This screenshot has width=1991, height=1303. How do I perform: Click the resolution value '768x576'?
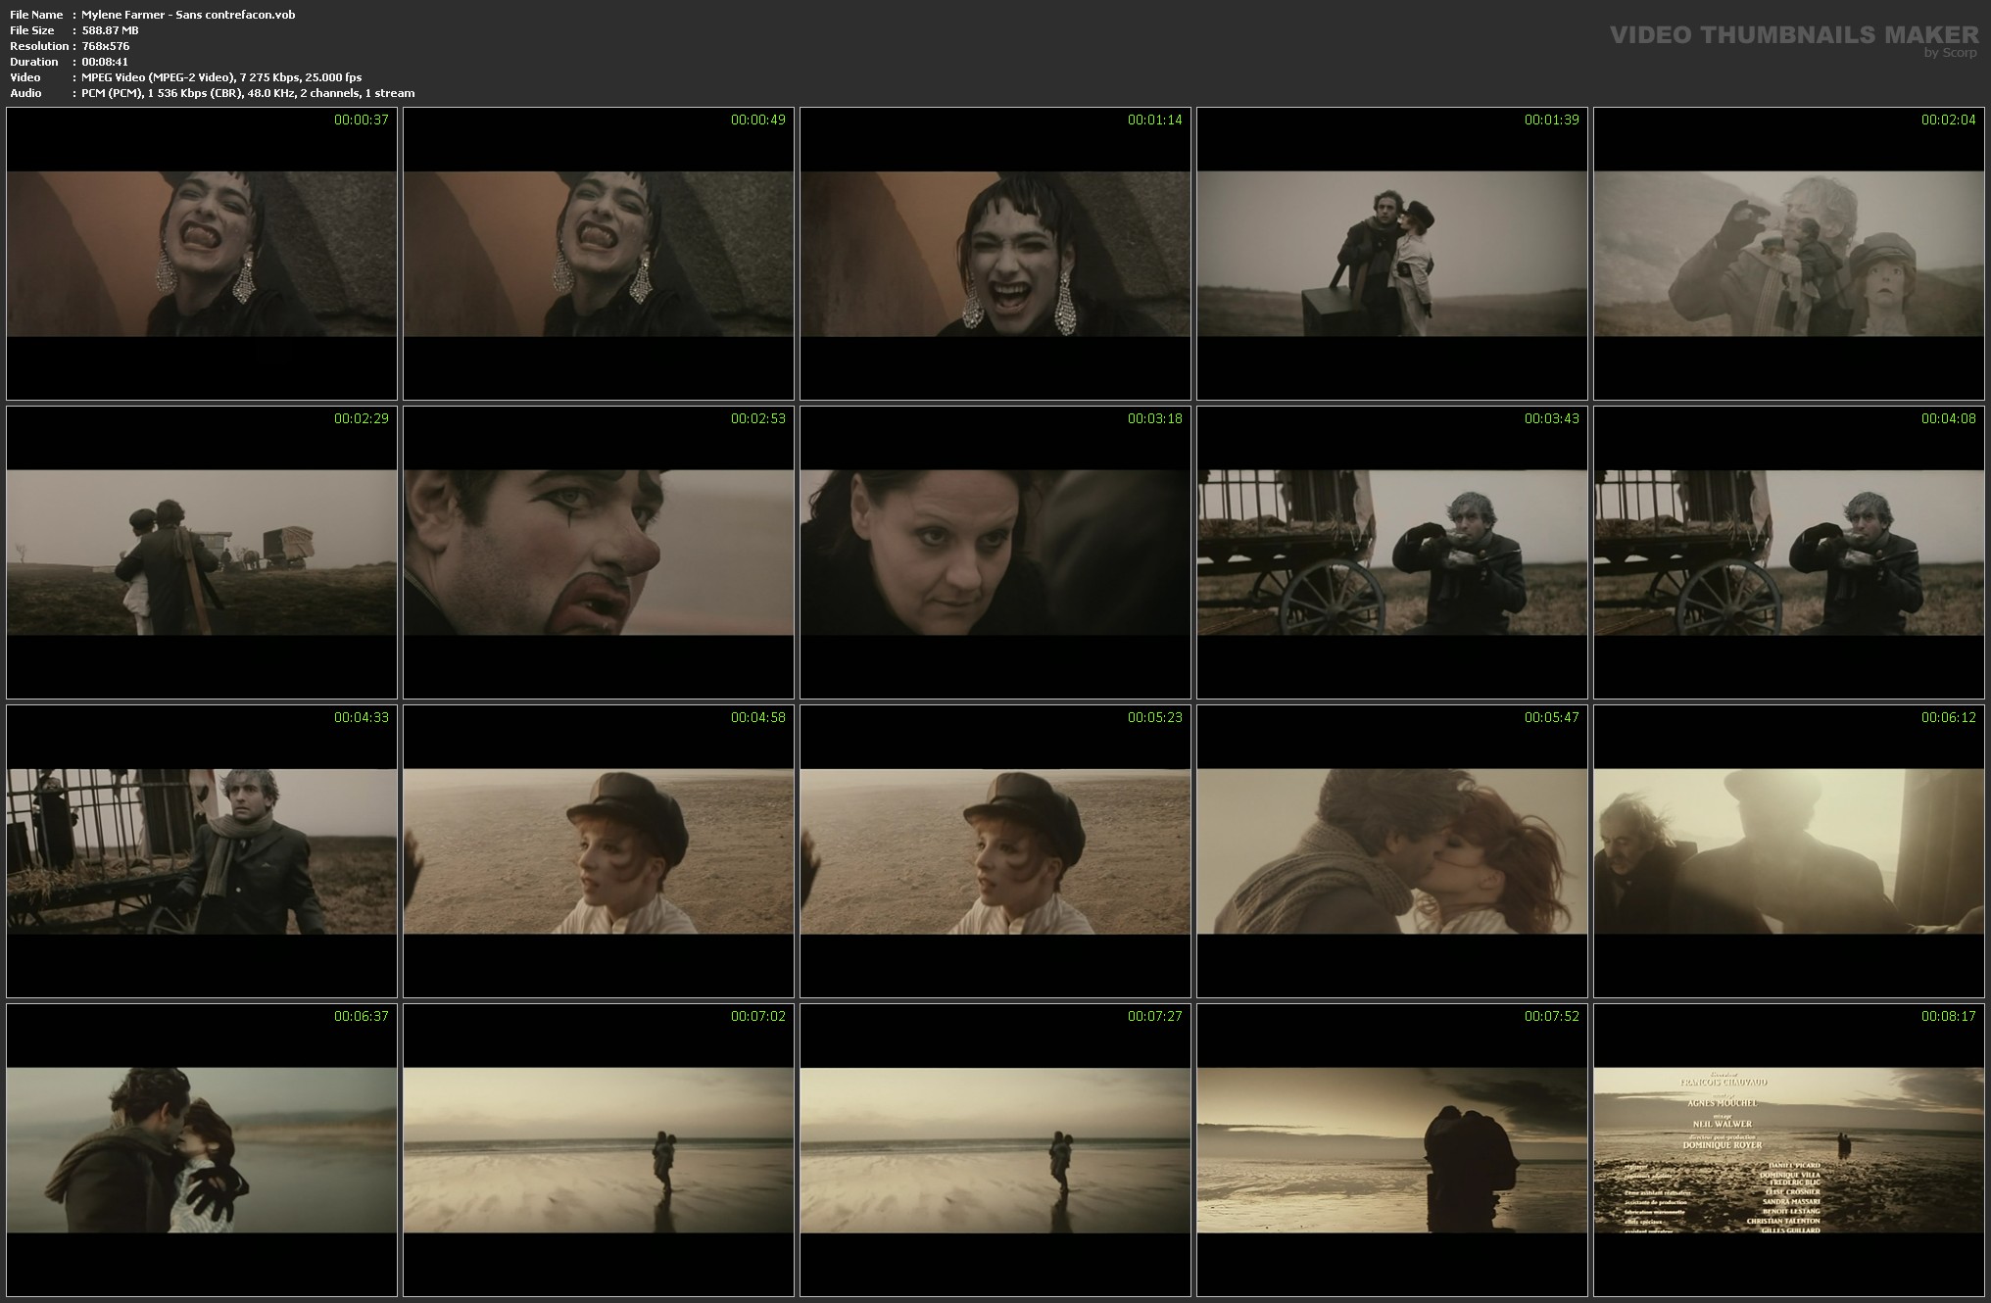click(x=106, y=46)
